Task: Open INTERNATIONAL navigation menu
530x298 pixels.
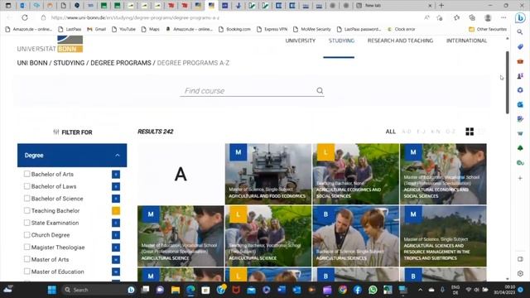Action: [466, 41]
